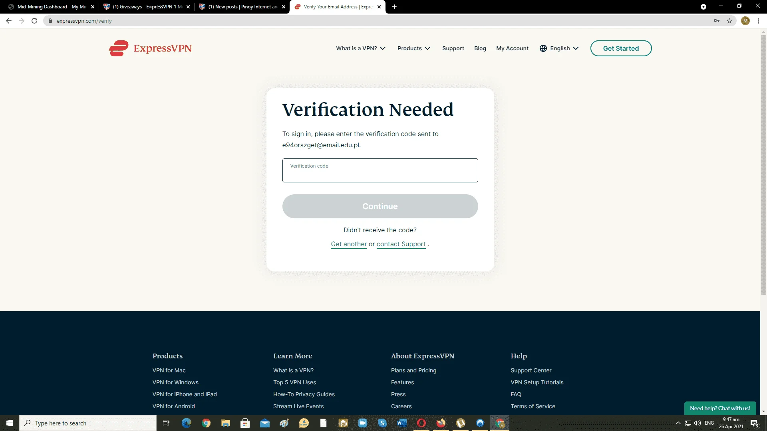Open the Need help? Chat with us widget
This screenshot has height=431, width=767.
point(720,408)
